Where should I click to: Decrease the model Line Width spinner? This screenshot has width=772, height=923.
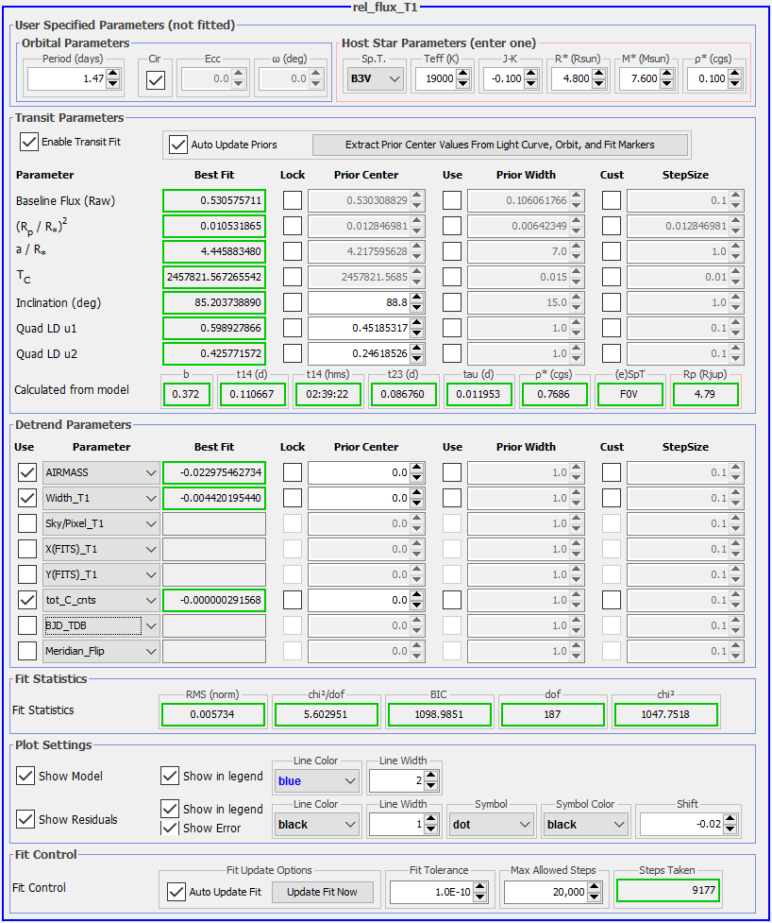click(431, 786)
